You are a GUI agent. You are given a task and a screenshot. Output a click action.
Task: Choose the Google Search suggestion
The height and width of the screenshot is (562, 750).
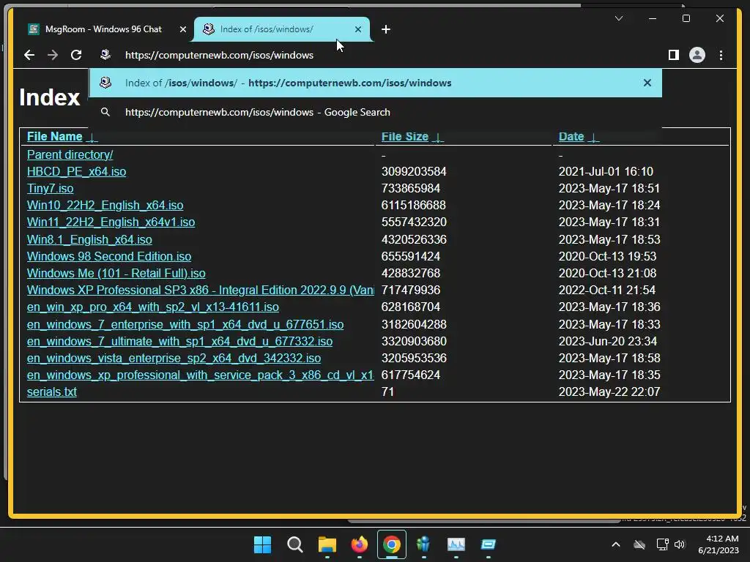point(375,112)
